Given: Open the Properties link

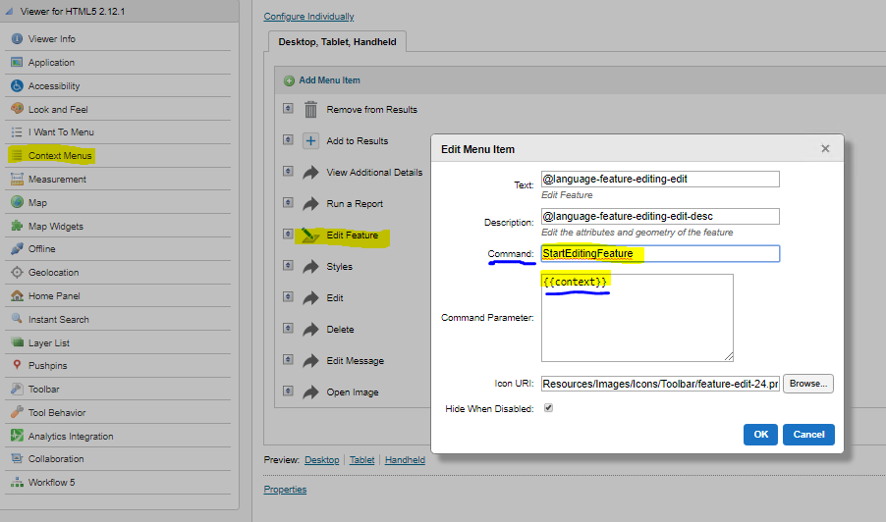Looking at the screenshot, I should point(285,490).
